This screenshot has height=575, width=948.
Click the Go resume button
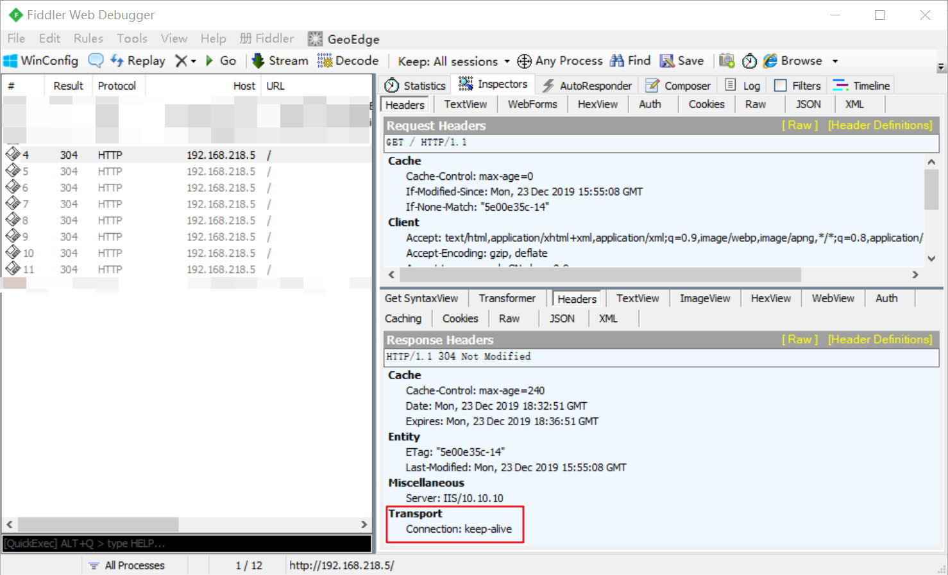coord(221,61)
